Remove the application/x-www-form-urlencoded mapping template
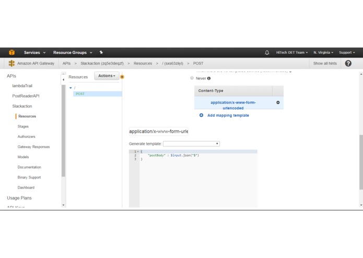This screenshot has width=363, height=258. point(278,102)
